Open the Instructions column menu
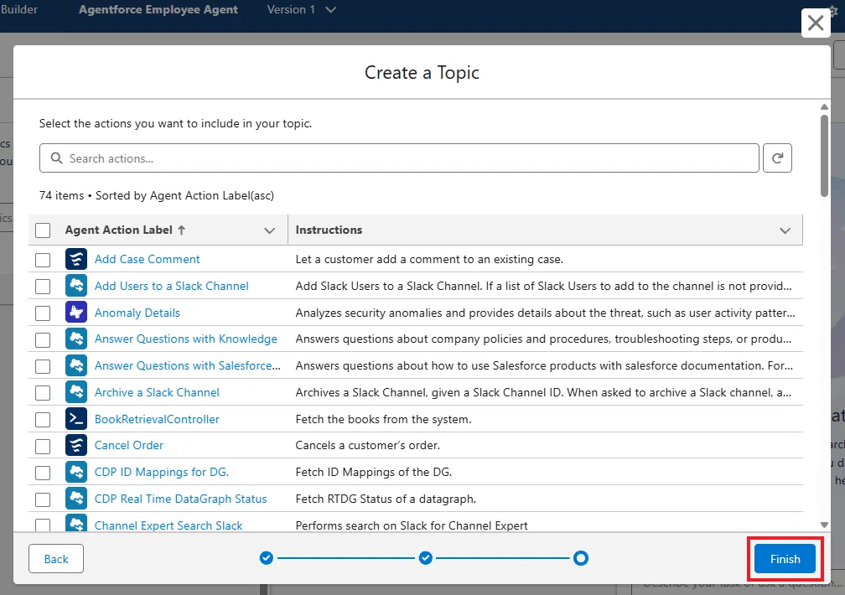Viewport: 845px width, 595px height. tap(785, 230)
